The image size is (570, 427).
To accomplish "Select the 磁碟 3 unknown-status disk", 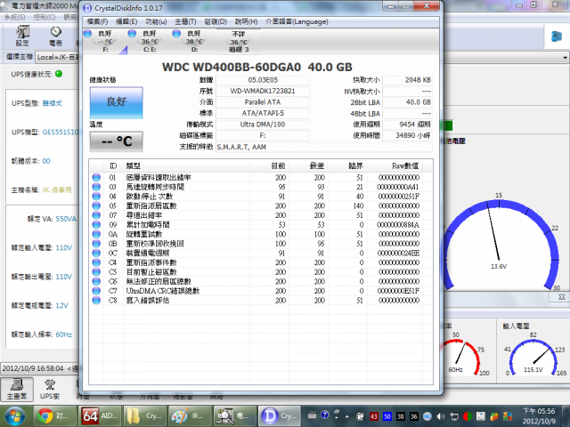I will tap(239, 41).
